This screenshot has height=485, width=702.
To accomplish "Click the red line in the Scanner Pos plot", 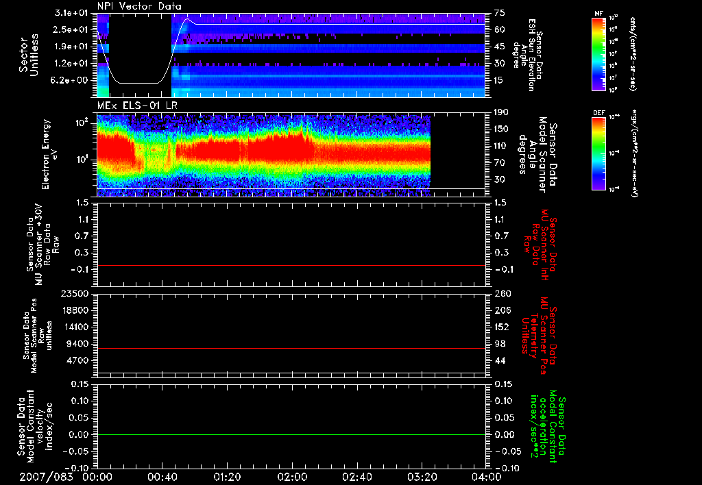I will [291, 348].
